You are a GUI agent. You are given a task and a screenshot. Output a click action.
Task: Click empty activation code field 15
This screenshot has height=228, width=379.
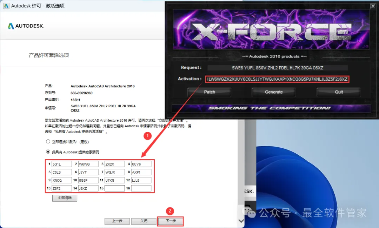114,188
